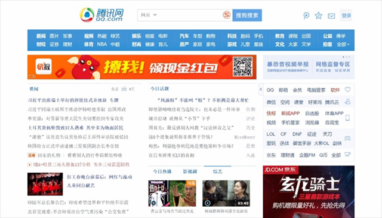
Task: Click the play icon before NBA headline
Action: [x=29, y=165]
